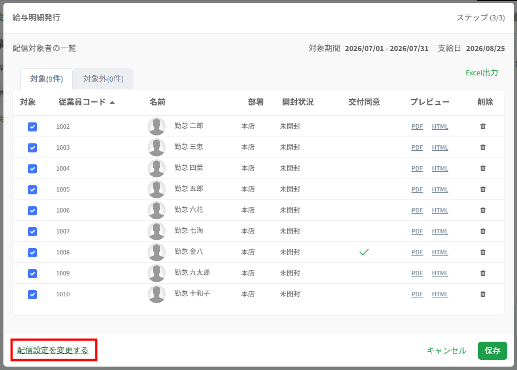517x370 pixels.
Task: Click the trash icon for employee 1008
Action: coord(483,252)
